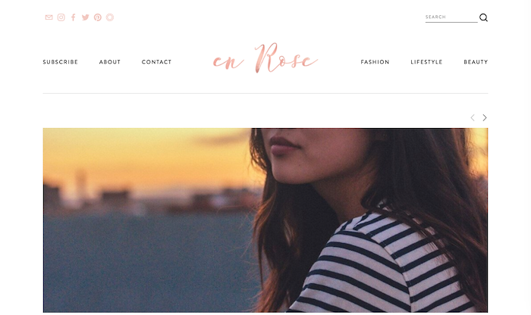
Task: Focus the Search text field
Action: point(451,17)
